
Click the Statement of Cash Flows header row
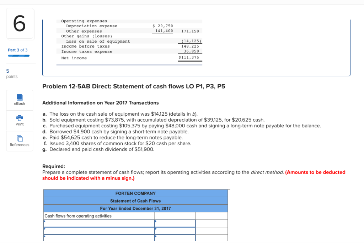135,201
